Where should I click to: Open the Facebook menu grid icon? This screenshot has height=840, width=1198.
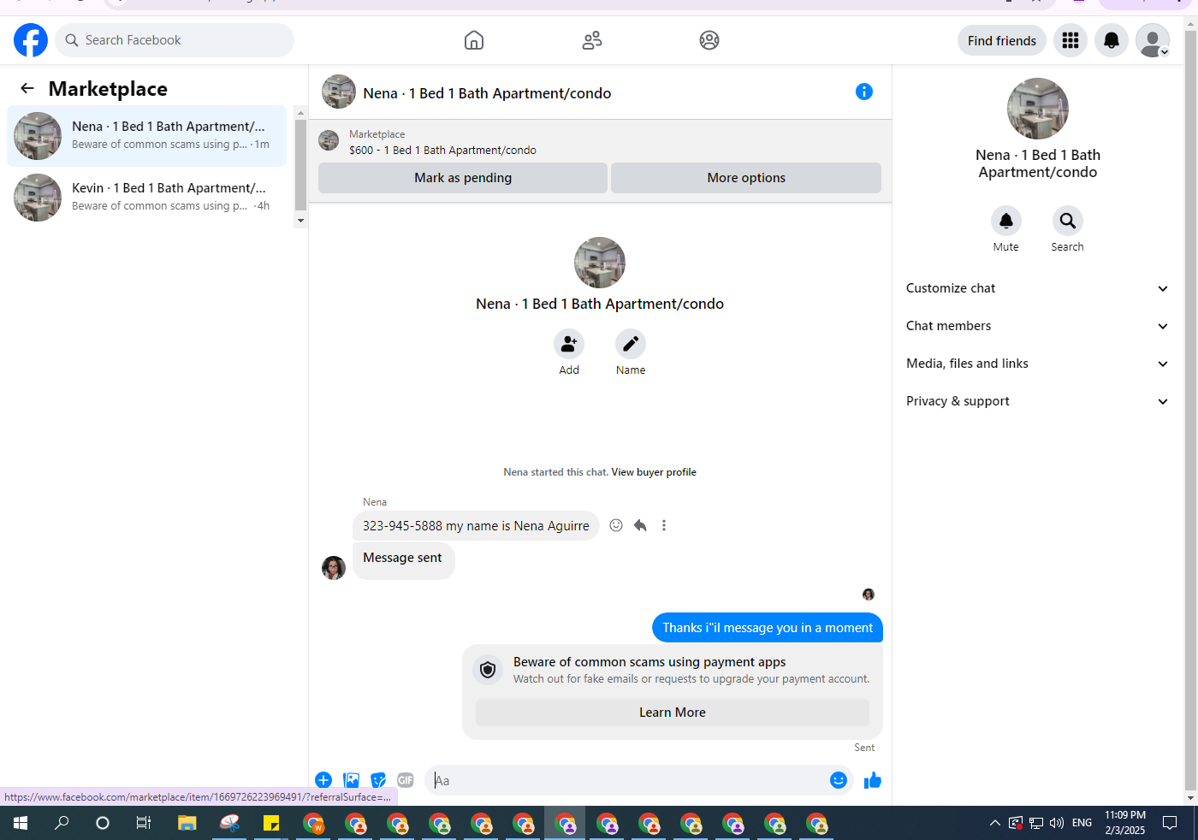point(1070,40)
